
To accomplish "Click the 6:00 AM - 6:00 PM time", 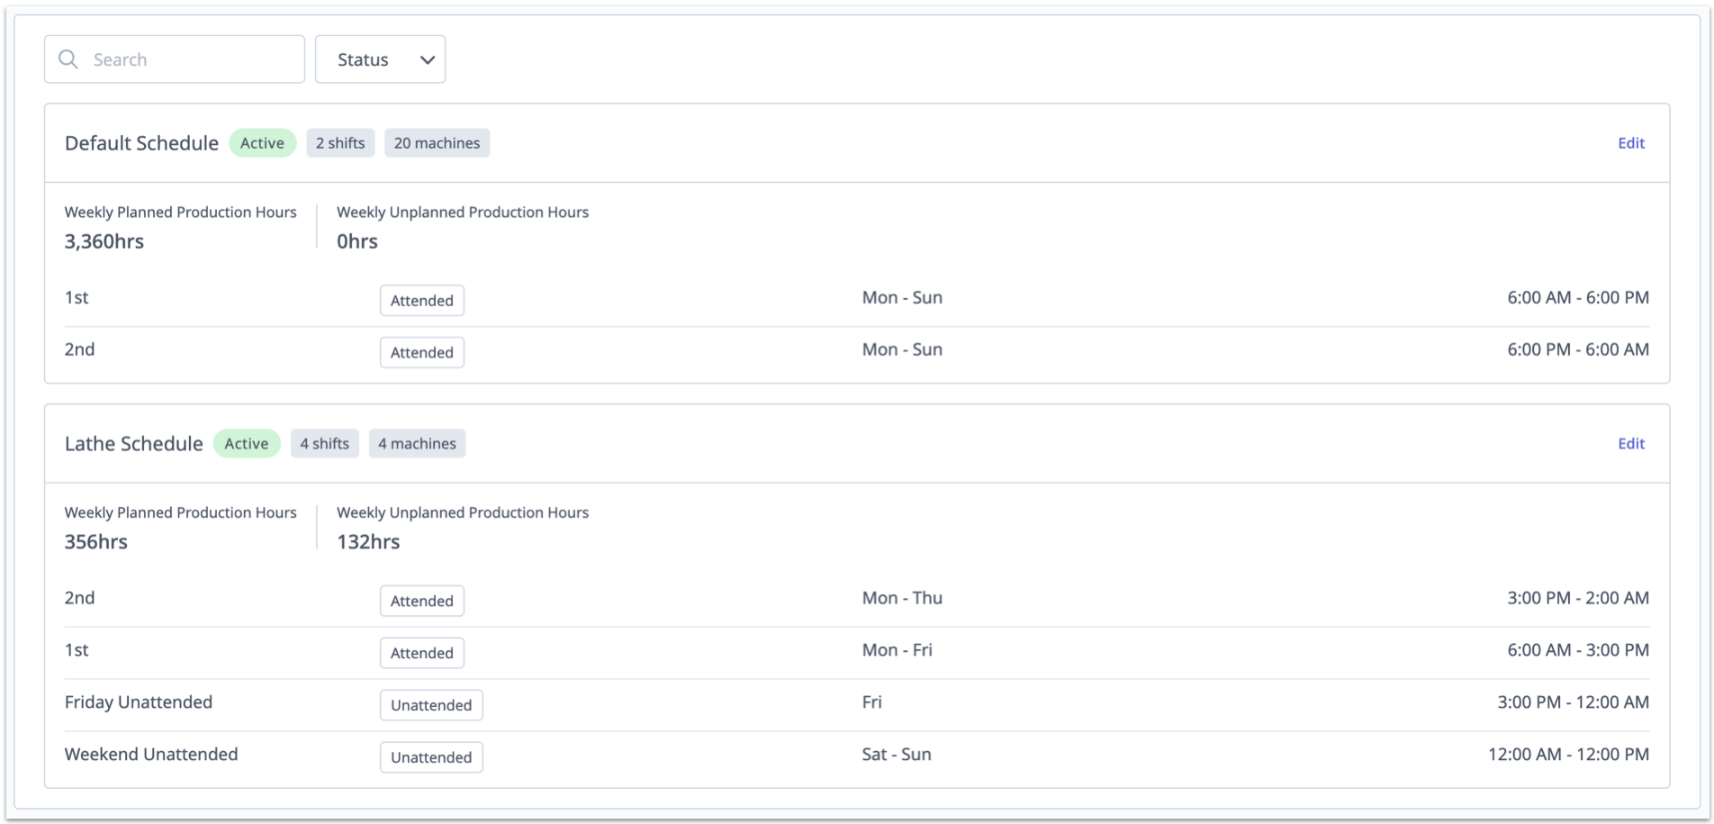I will click(x=1578, y=298).
